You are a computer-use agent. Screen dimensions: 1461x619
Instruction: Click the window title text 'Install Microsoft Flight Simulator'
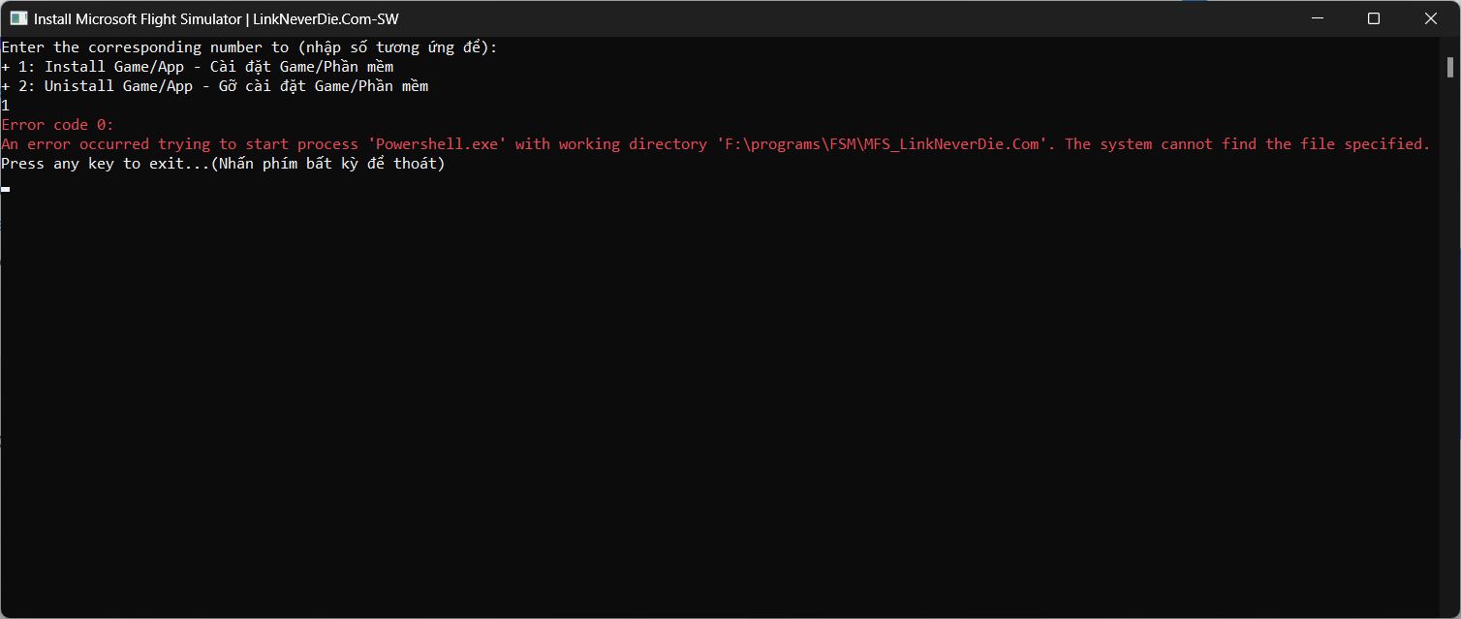pyautogui.click(x=138, y=19)
